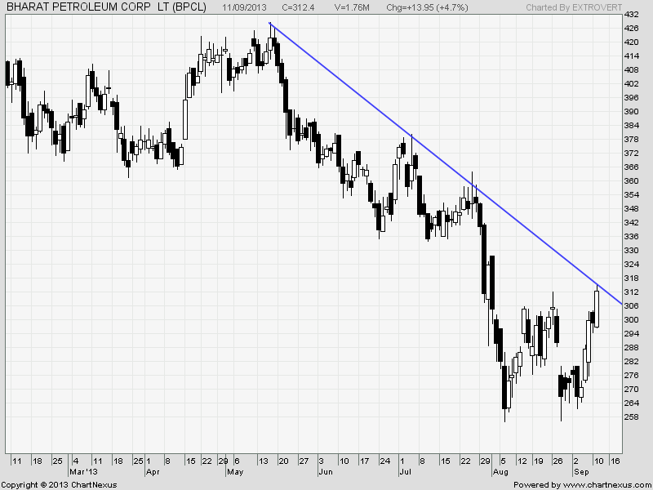Image resolution: width=653 pixels, height=490 pixels.
Task: Click the BHARAT PETROLEUM CORP LT (BPCL) title
Action: click(100, 7)
